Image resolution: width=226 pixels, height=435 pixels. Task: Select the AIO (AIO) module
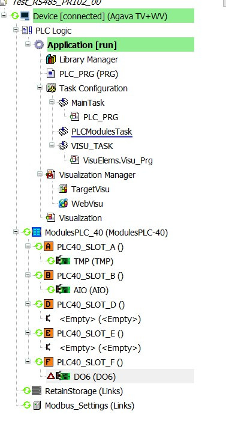(x=91, y=290)
